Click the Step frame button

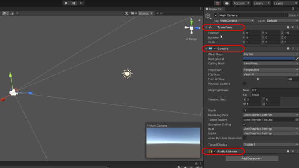point(81,3)
